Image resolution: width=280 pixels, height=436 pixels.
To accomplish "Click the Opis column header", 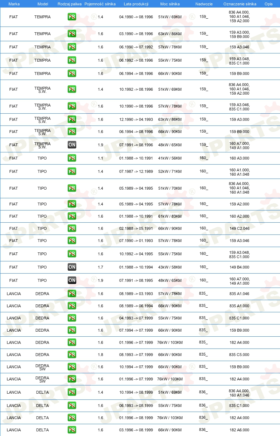I will 269,4.
